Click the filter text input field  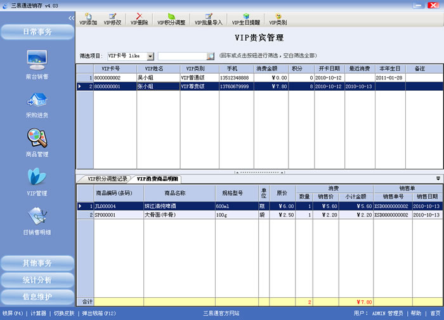pos(183,56)
